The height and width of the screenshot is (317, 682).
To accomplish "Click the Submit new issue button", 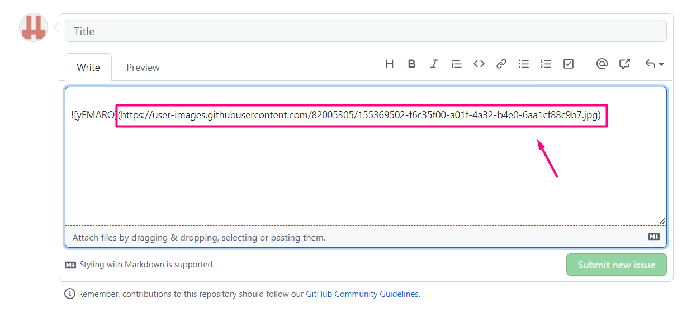I will click(x=617, y=265).
